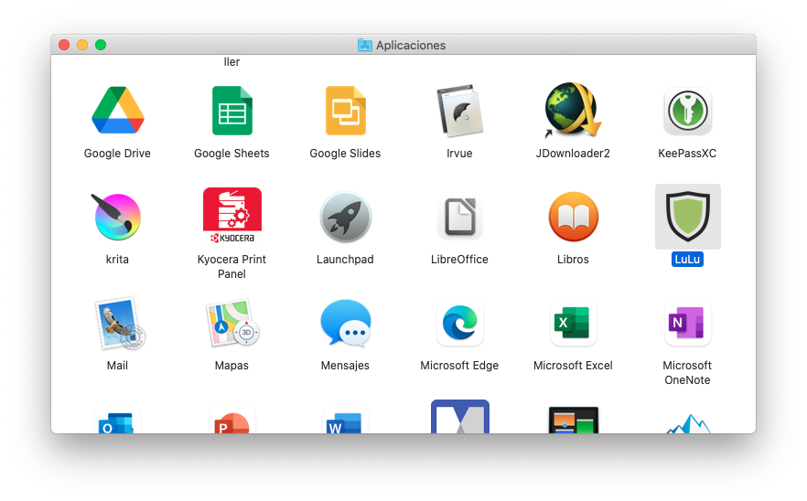807x501 pixels.
Task: Click the "Google Slides" name text
Action: coord(345,154)
